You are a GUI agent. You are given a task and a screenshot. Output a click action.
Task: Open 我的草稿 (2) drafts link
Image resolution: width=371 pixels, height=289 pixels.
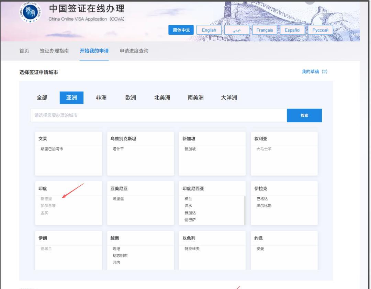coord(315,72)
